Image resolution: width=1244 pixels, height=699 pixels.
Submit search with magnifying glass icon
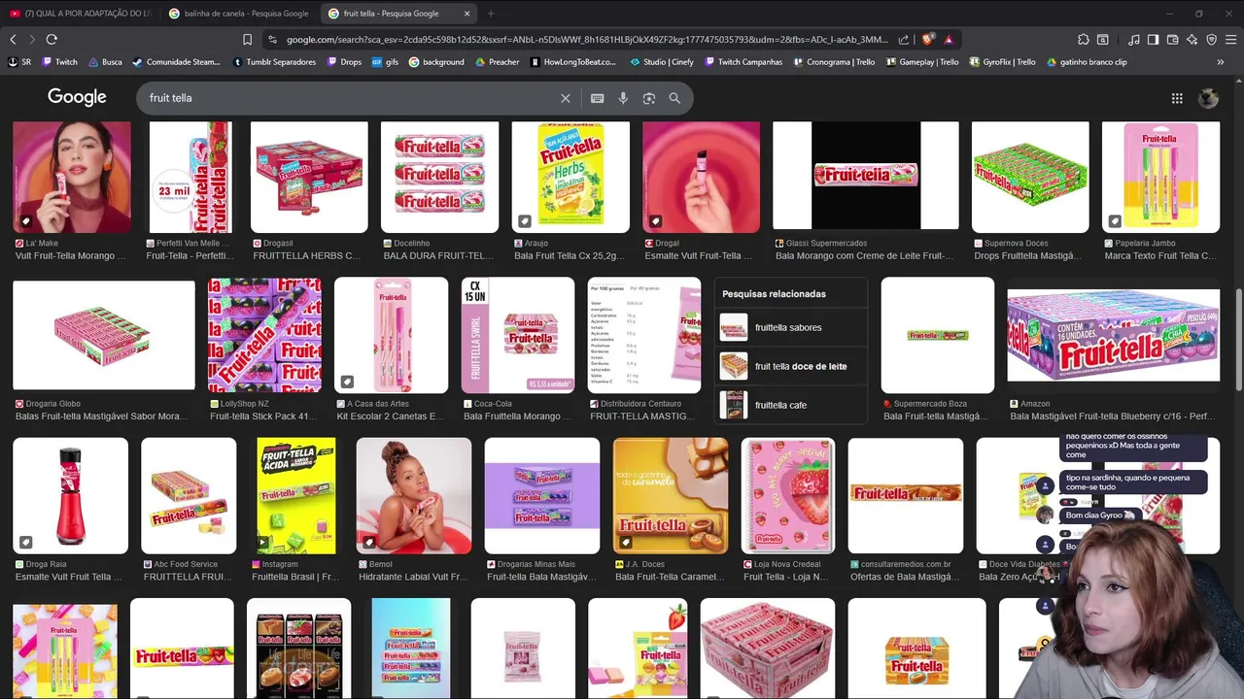[x=674, y=98]
